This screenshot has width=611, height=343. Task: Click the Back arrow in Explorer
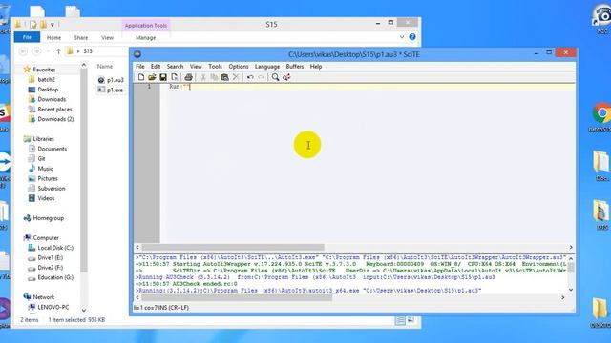pos(23,51)
